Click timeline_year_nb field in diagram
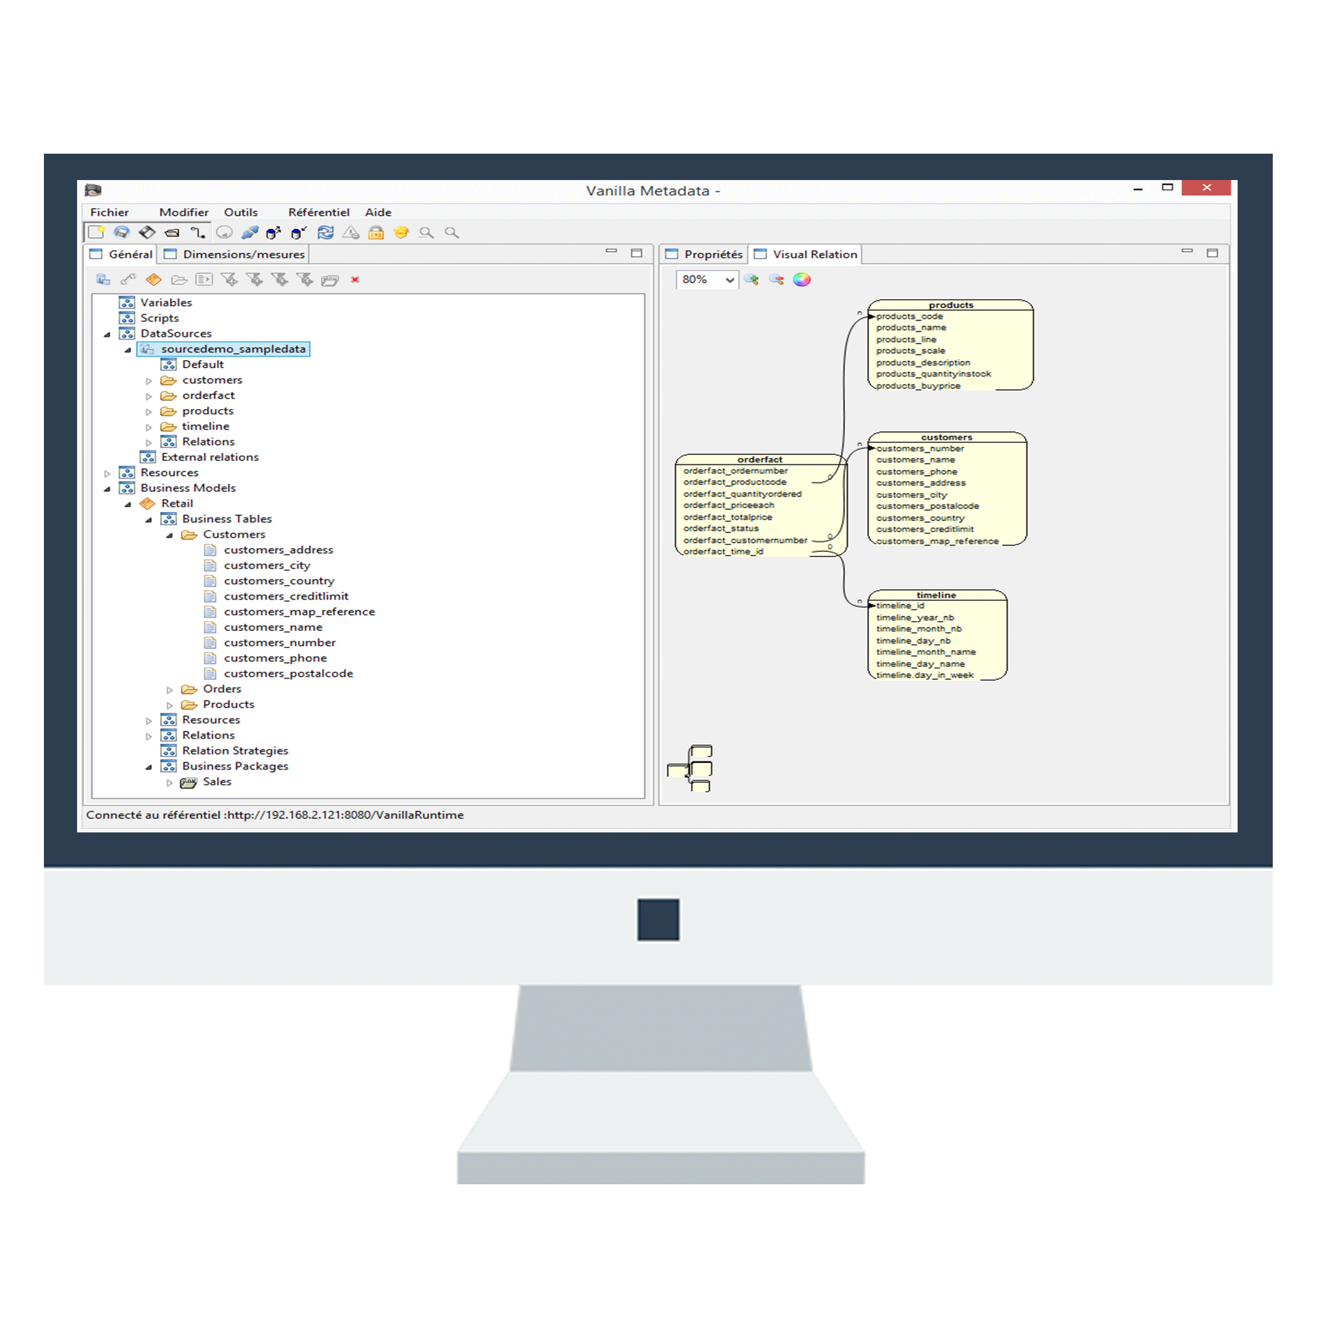 point(915,618)
